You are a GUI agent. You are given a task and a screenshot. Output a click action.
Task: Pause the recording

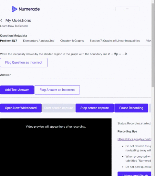point(131,108)
